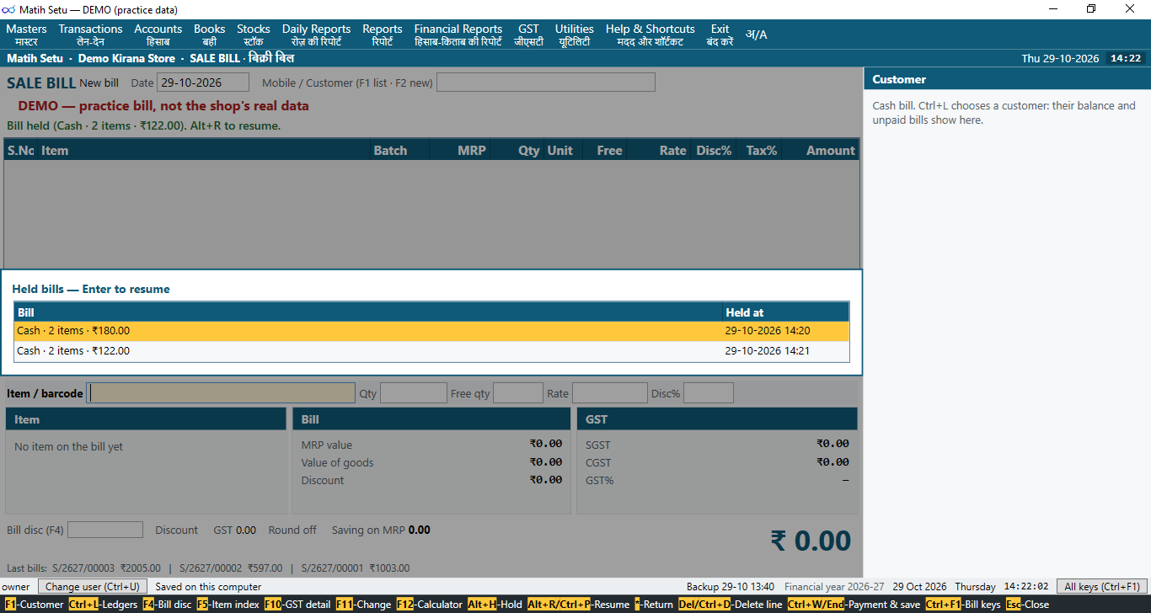
Task: Click last bill S/2627/00001 ₹1003.00
Action: (356, 568)
